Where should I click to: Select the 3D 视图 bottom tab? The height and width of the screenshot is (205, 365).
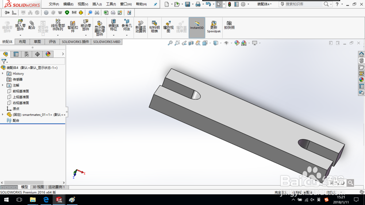[x=38, y=187]
